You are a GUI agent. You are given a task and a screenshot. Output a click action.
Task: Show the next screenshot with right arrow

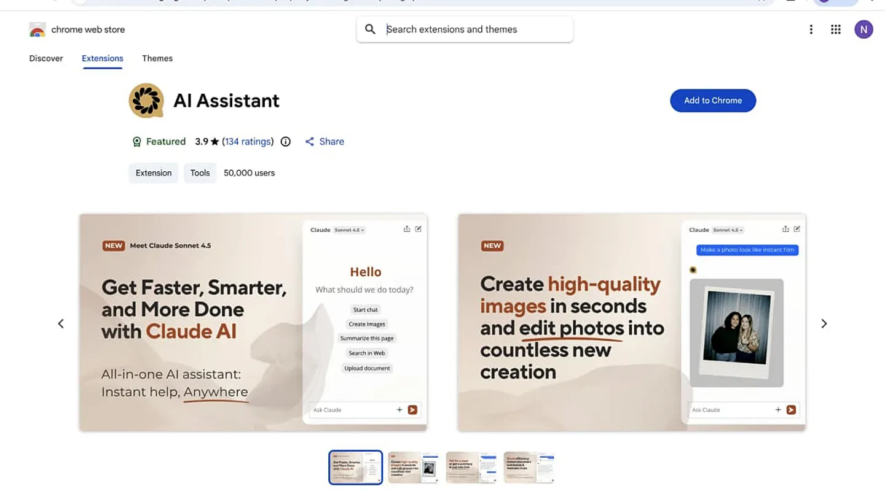(x=824, y=323)
